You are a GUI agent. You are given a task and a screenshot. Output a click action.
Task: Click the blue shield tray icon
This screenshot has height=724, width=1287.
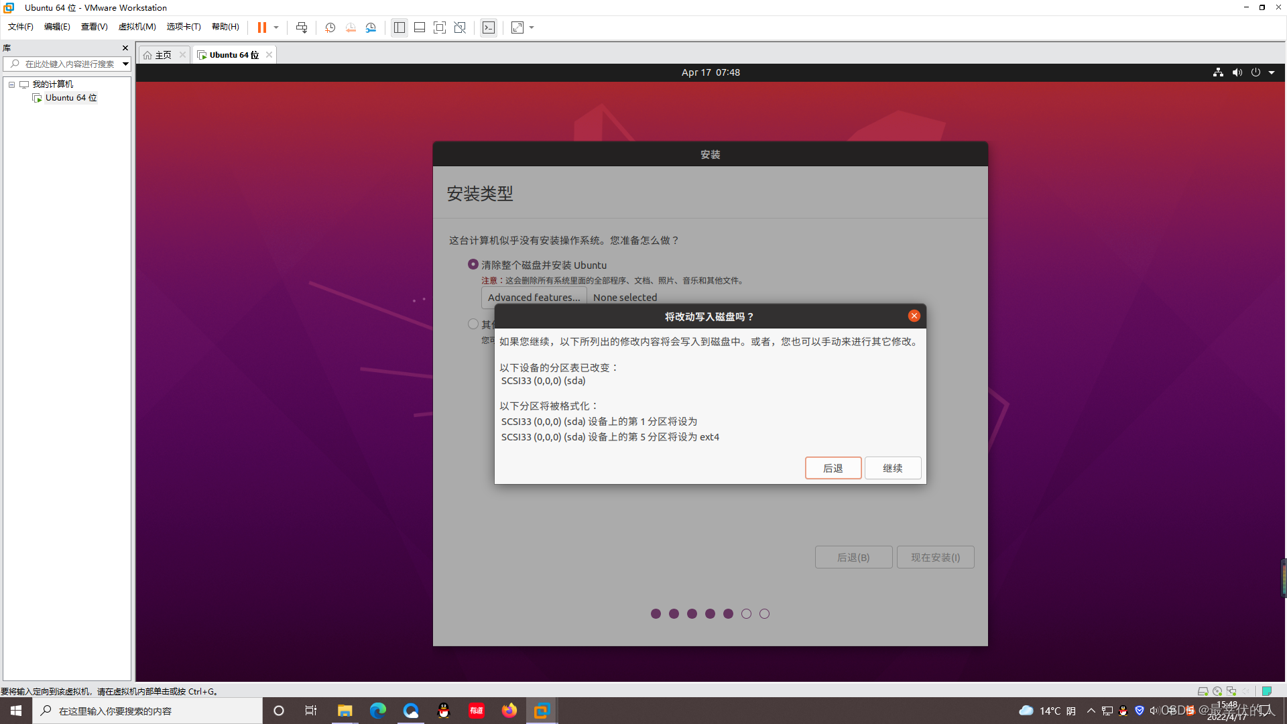coord(1140,711)
